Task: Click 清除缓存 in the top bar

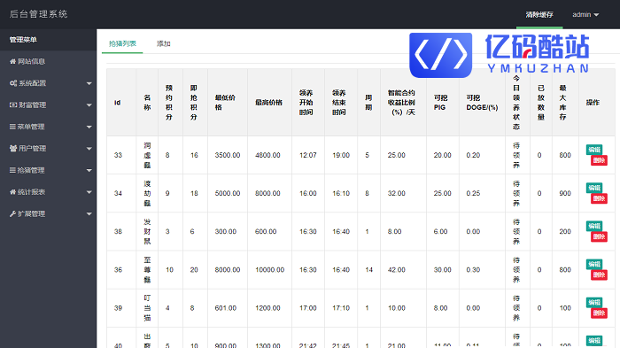Action: [x=539, y=15]
